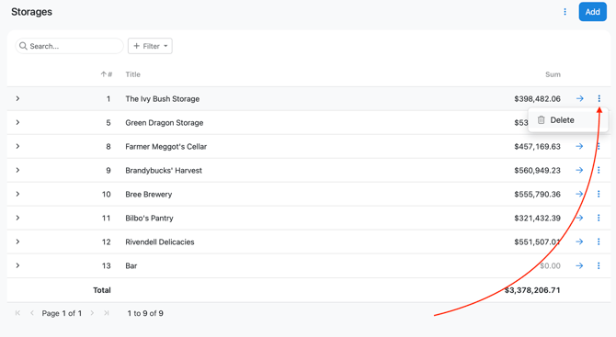Choose Delete from the context menu
The height and width of the screenshot is (337, 616).
568,120
